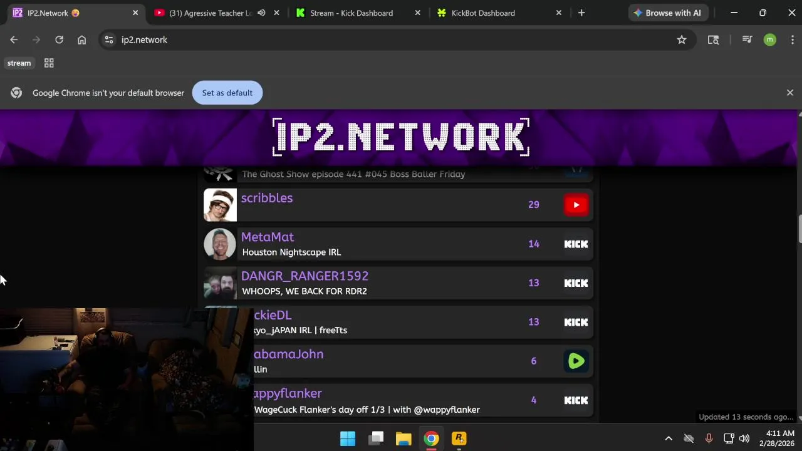Open File Explorer from the taskbar

pyautogui.click(x=404, y=438)
